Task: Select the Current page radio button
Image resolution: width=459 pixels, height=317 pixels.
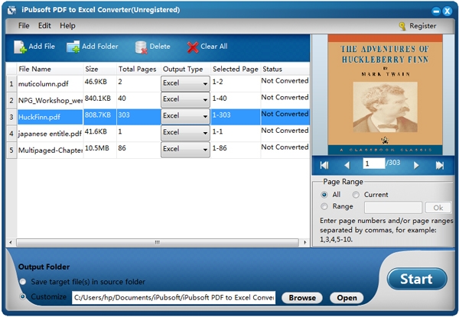Action: [x=356, y=195]
